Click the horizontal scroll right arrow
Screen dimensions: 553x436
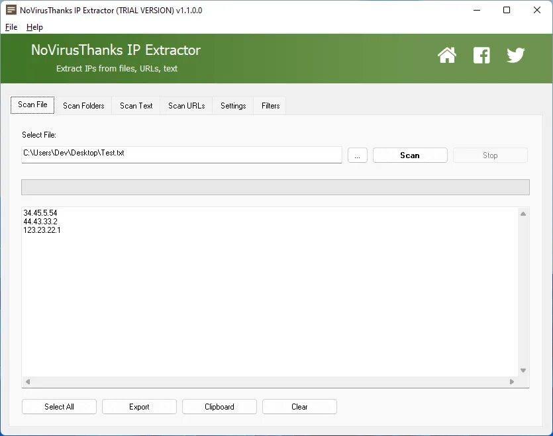tap(512, 382)
